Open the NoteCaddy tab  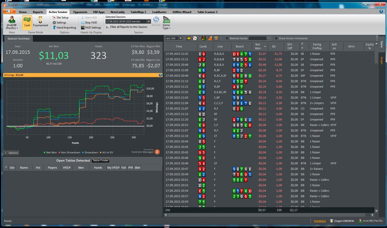coord(117,12)
